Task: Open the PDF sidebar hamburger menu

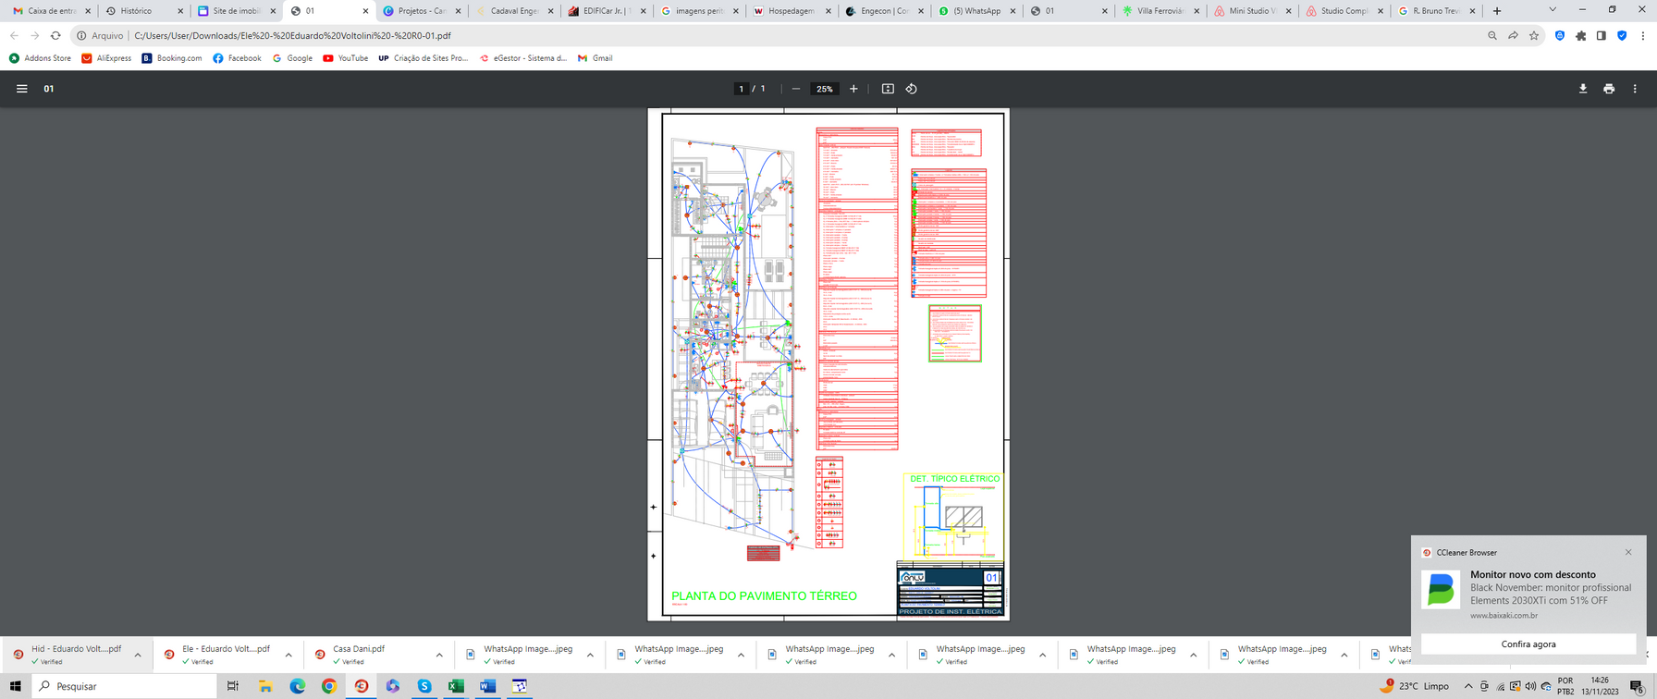Action: pyautogui.click(x=22, y=89)
